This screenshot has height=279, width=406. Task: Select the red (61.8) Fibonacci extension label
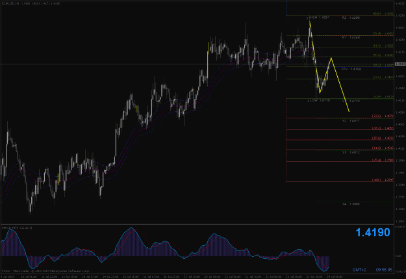click(x=383, y=148)
